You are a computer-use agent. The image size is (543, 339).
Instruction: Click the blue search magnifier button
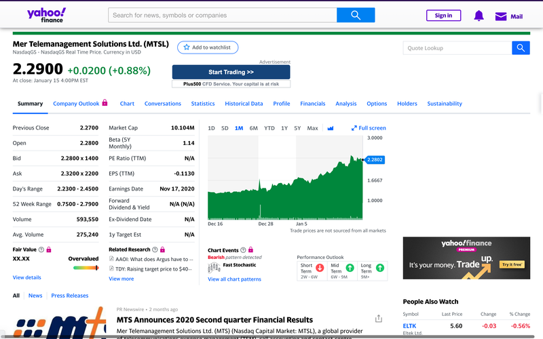point(356,15)
